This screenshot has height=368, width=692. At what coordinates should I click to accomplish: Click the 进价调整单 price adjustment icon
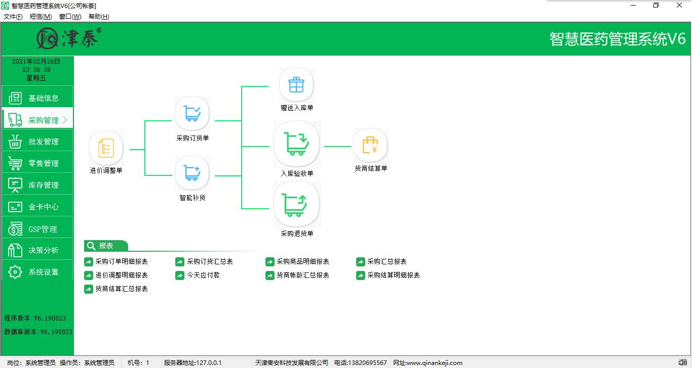click(x=106, y=149)
